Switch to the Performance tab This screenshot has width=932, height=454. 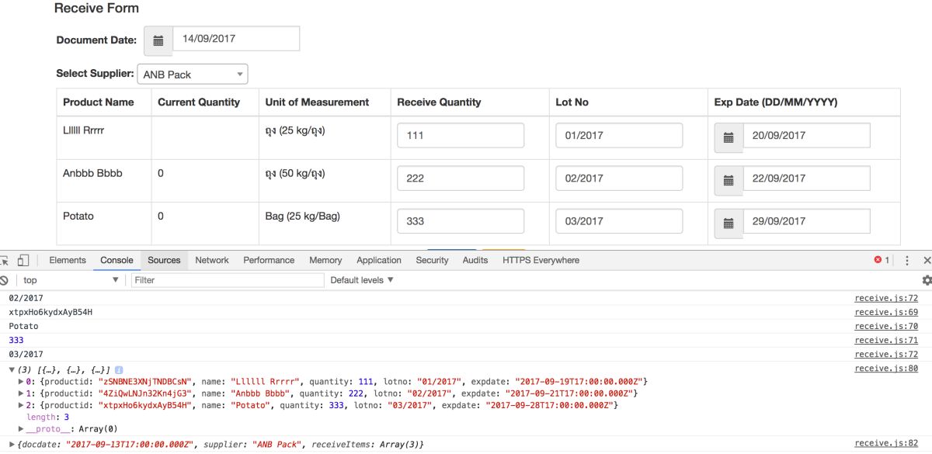(x=269, y=260)
